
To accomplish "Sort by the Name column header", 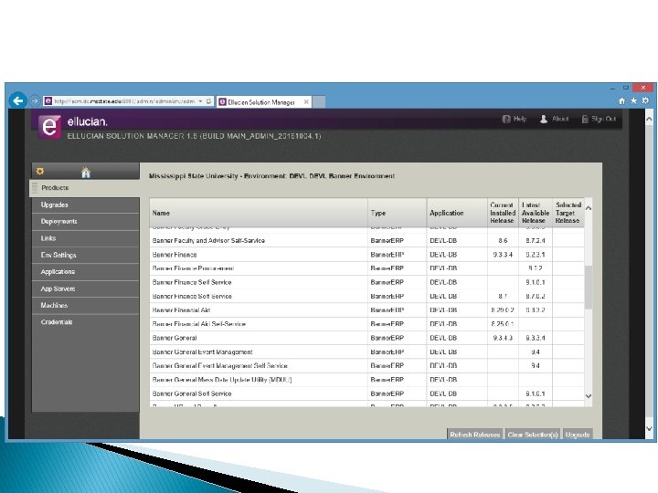I will (x=259, y=213).
